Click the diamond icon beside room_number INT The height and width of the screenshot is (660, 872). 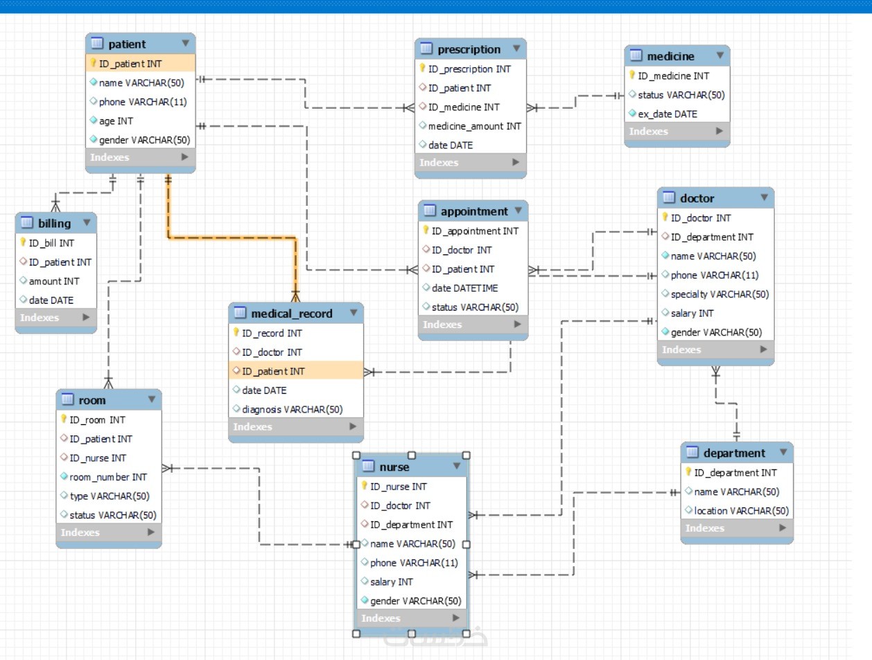(x=64, y=477)
